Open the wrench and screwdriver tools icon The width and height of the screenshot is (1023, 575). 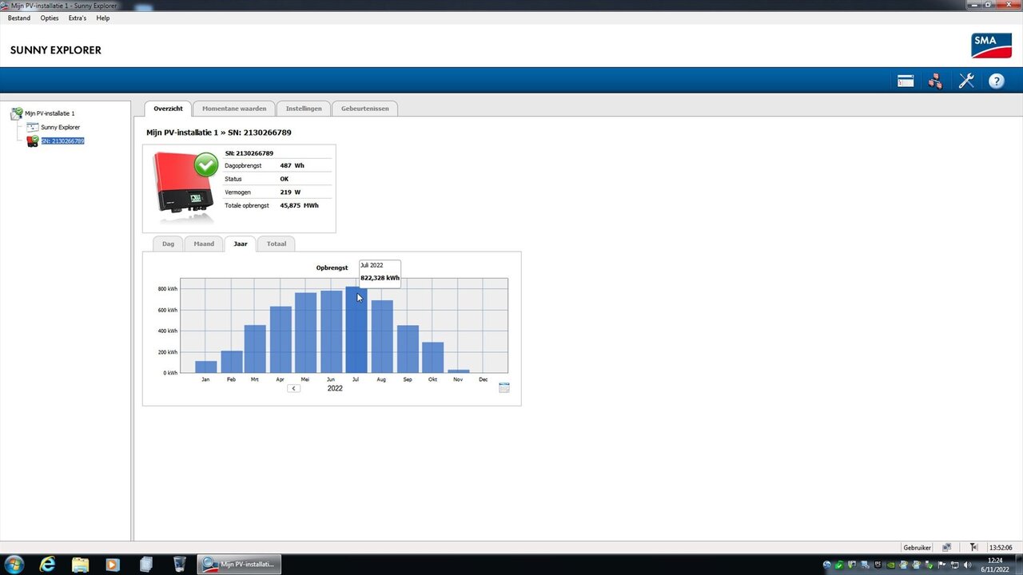click(966, 81)
